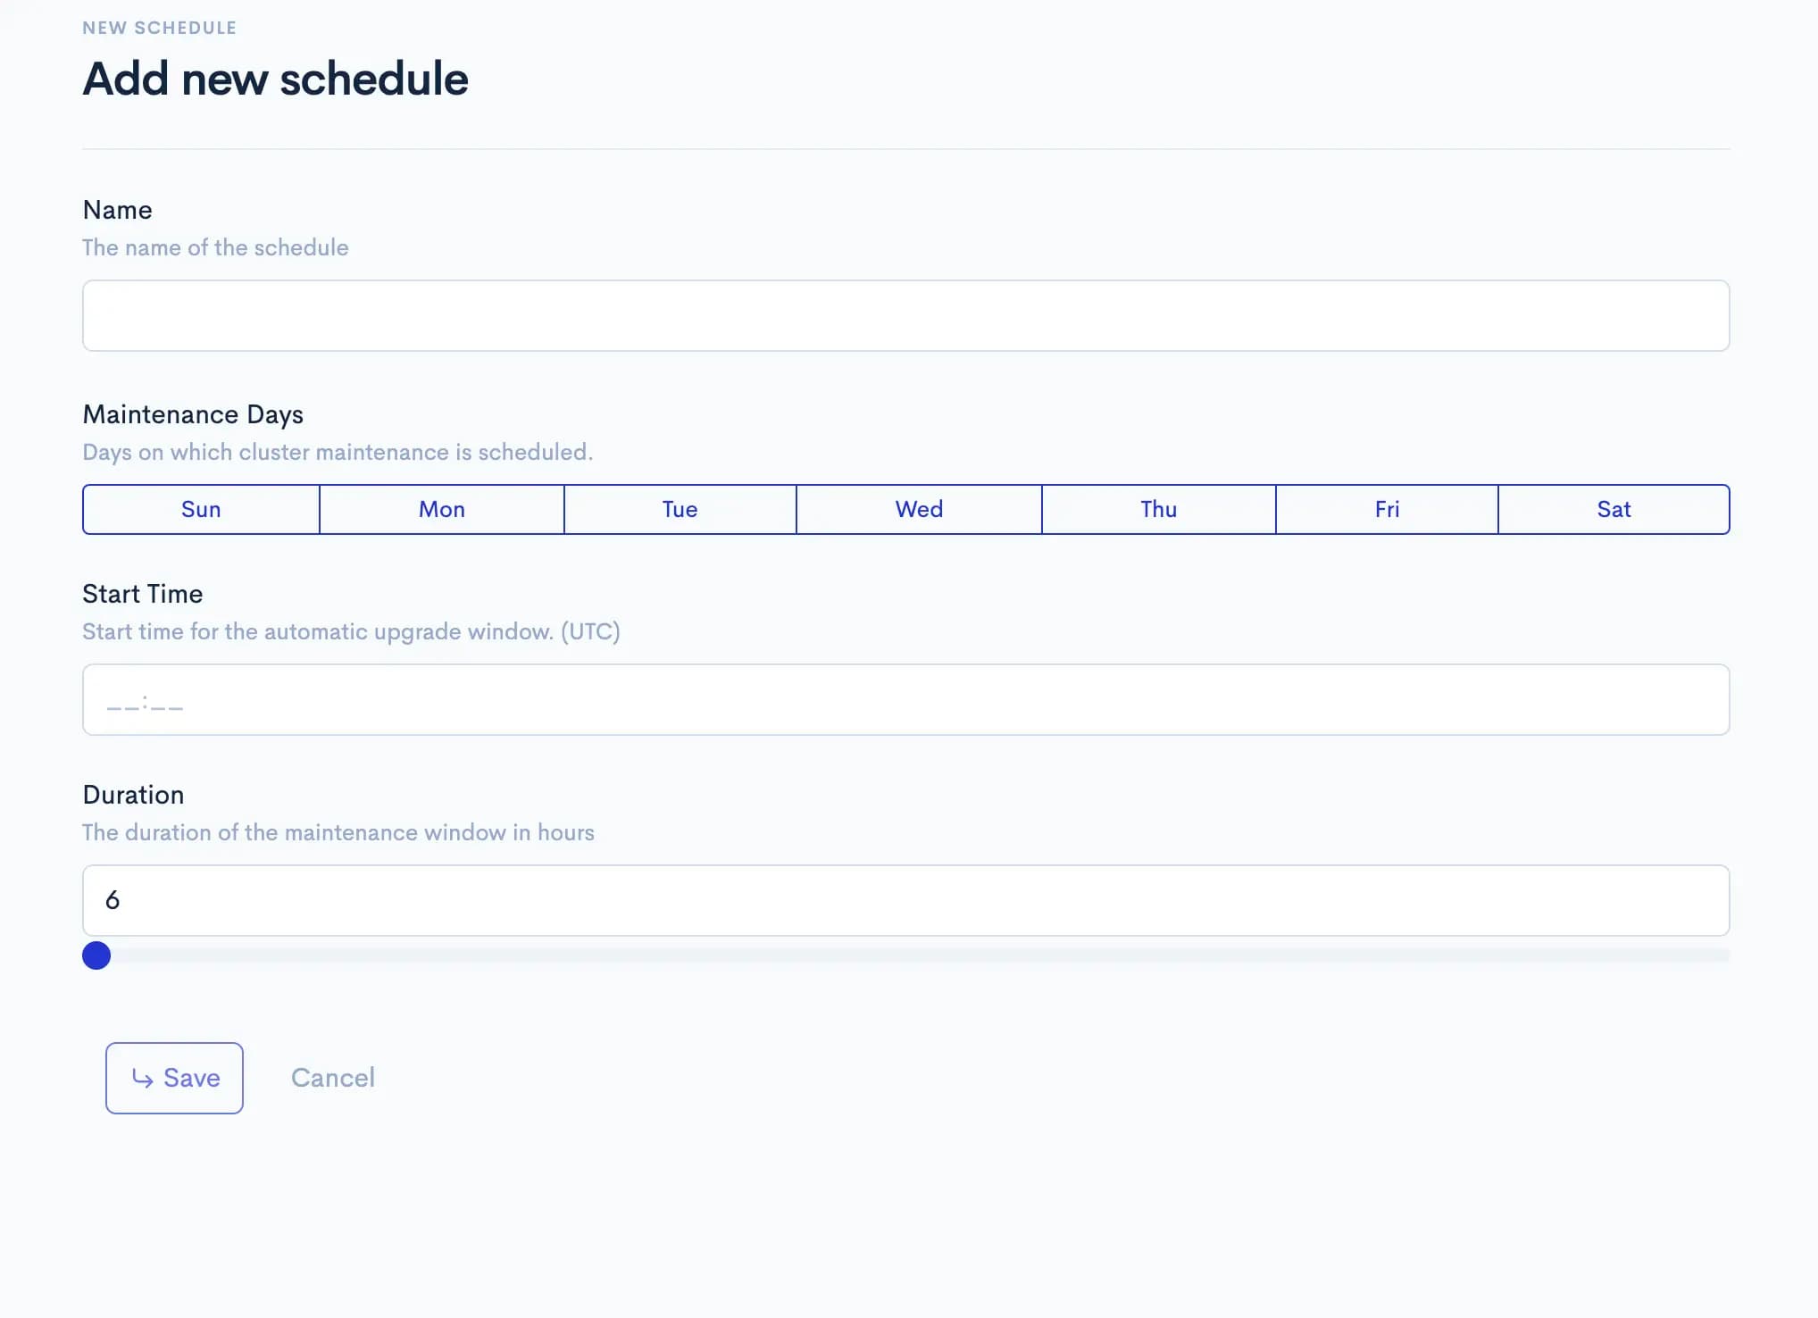
Task: Click the Maintenance Days section label
Action: (193, 413)
